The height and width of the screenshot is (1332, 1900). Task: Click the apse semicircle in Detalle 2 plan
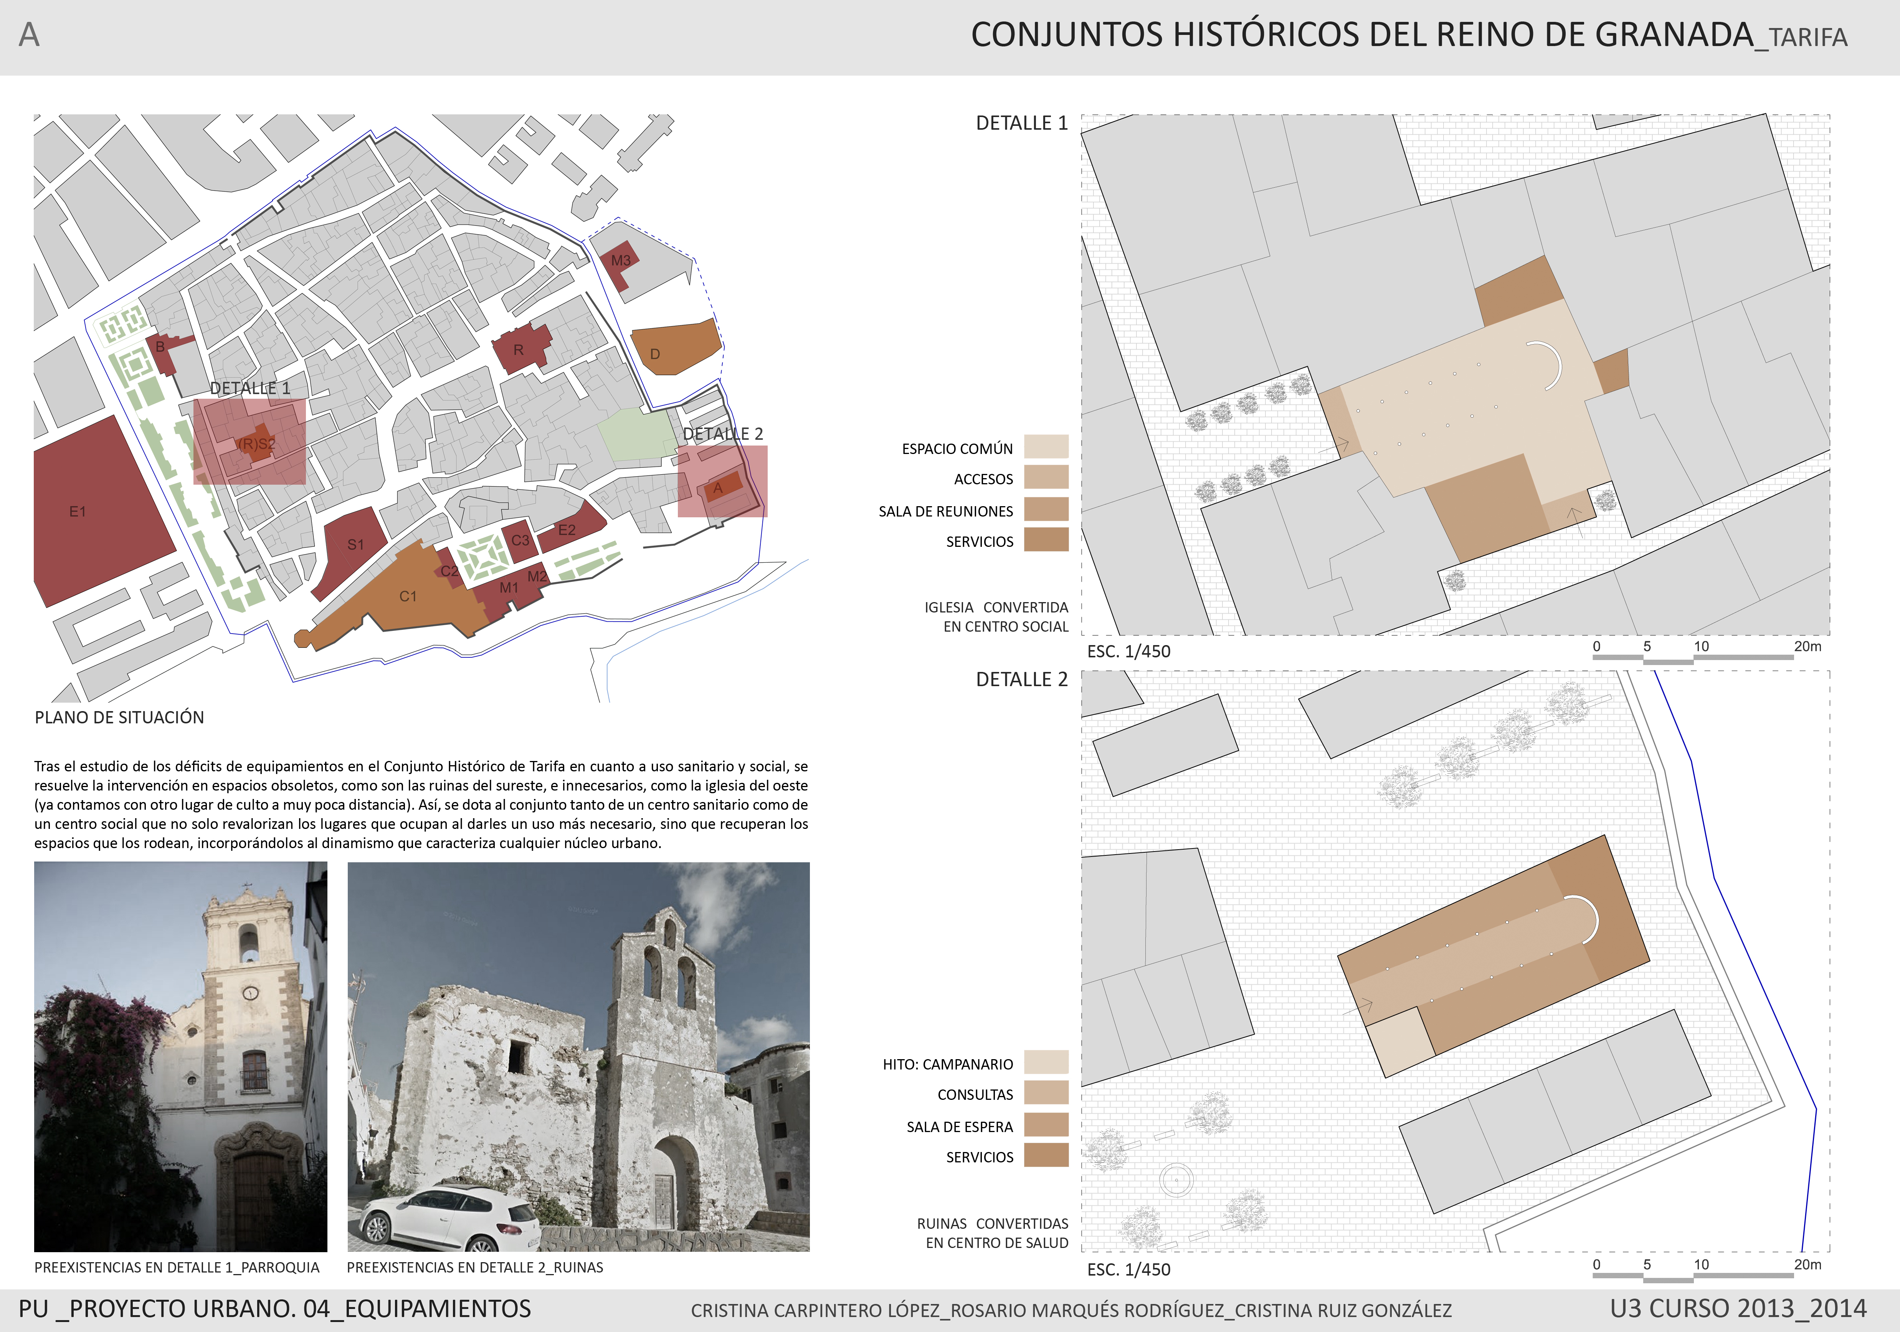1581,919
